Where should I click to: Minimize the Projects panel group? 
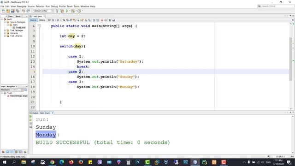[x=26, y=17]
